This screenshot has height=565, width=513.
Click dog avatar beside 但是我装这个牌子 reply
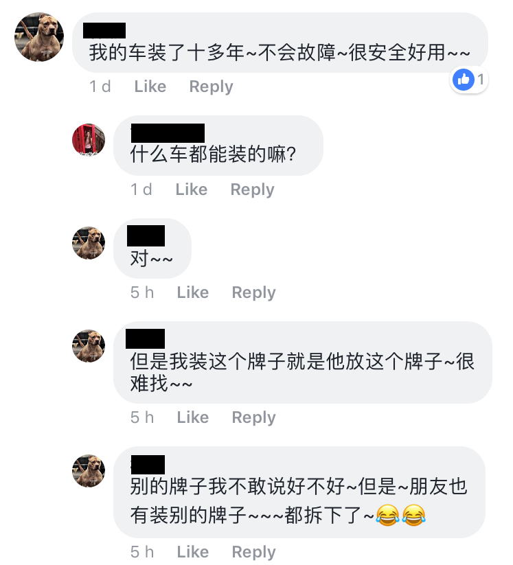pos(89,346)
